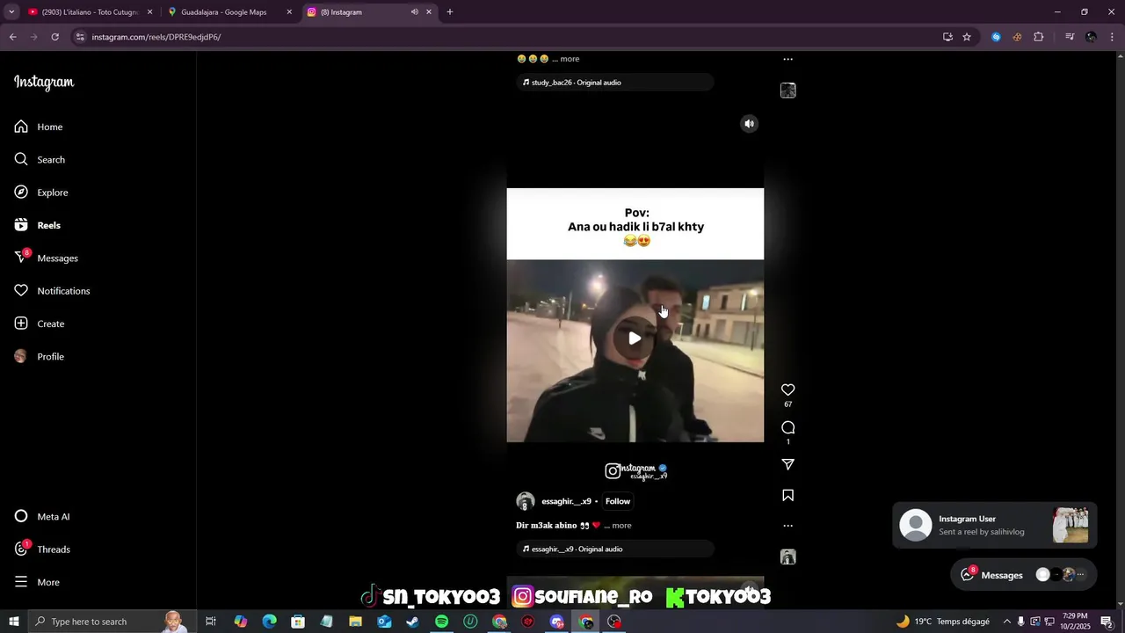Click the Instagram logo
1125x633 pixels.
point(44,83)
